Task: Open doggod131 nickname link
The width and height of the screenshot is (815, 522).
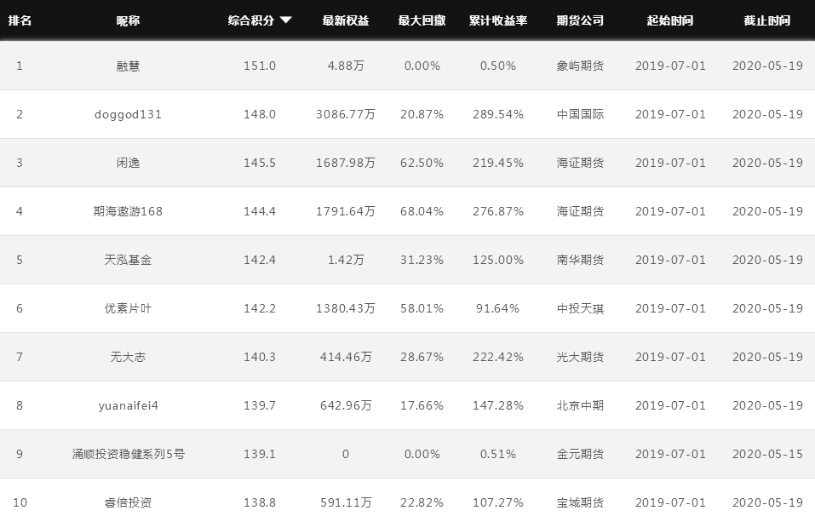Action: 129,114
